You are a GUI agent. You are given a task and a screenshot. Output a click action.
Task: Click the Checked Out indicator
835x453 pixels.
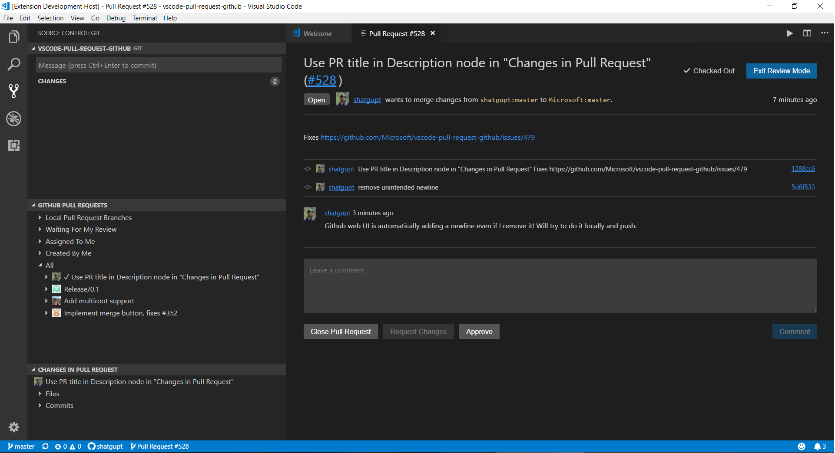pos(709,71)
